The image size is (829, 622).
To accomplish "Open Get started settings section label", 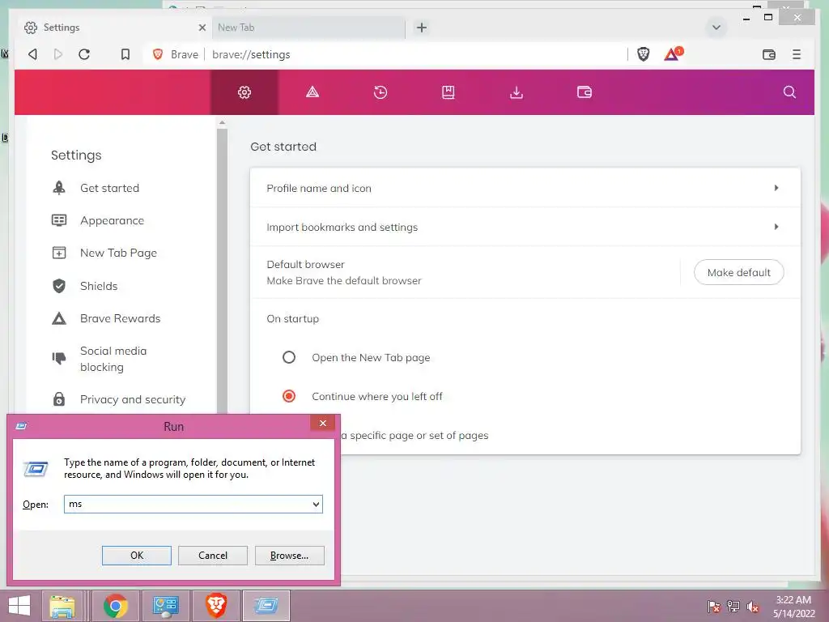I will click(x=109, y=188).
